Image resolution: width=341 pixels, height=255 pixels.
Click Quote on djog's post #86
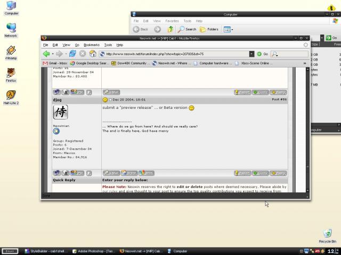pos(261,173)
